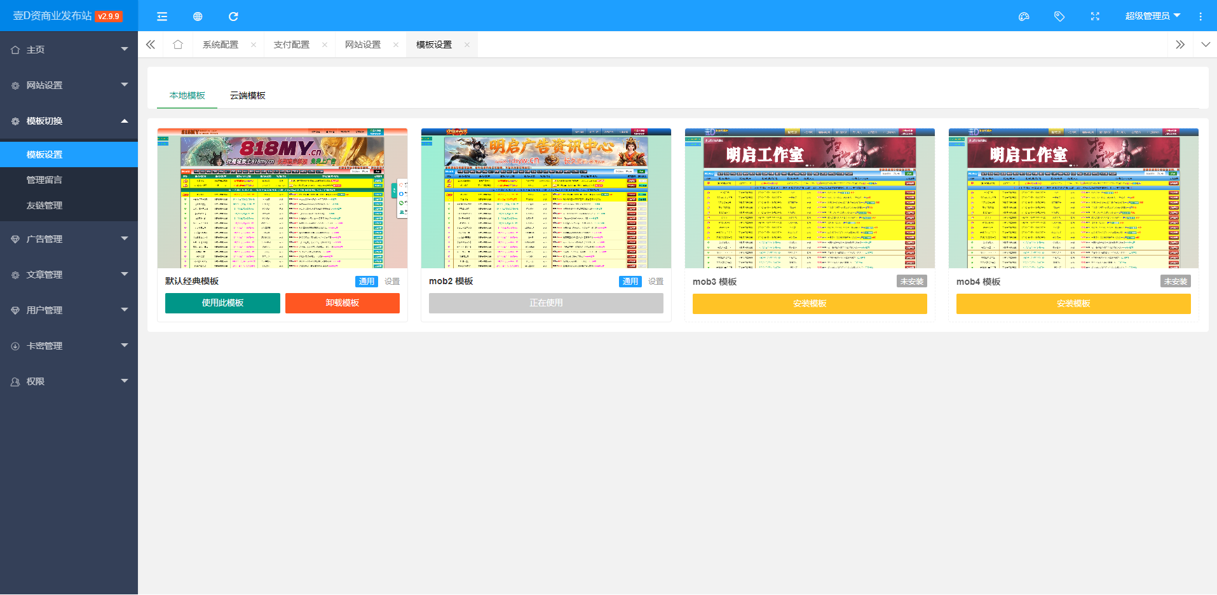Open tab operations down-chevron
Screen dimensions: 1217x595
coord(1206,44)
